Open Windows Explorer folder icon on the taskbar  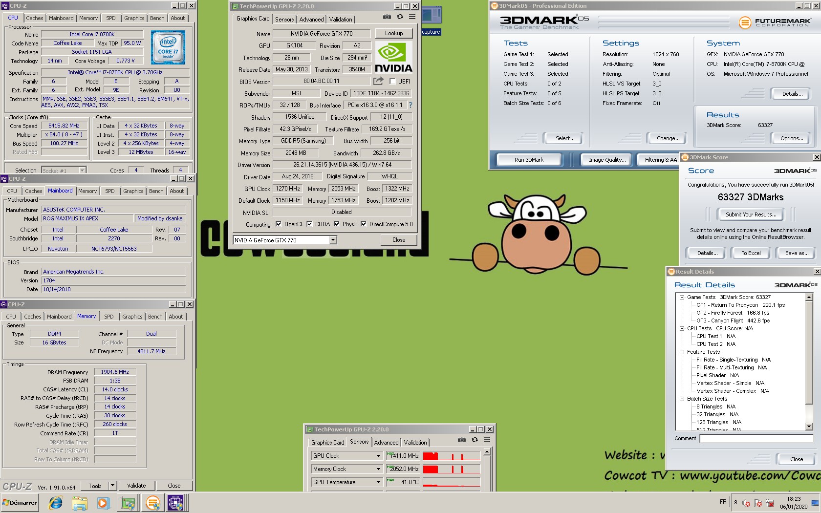(80, 503)
